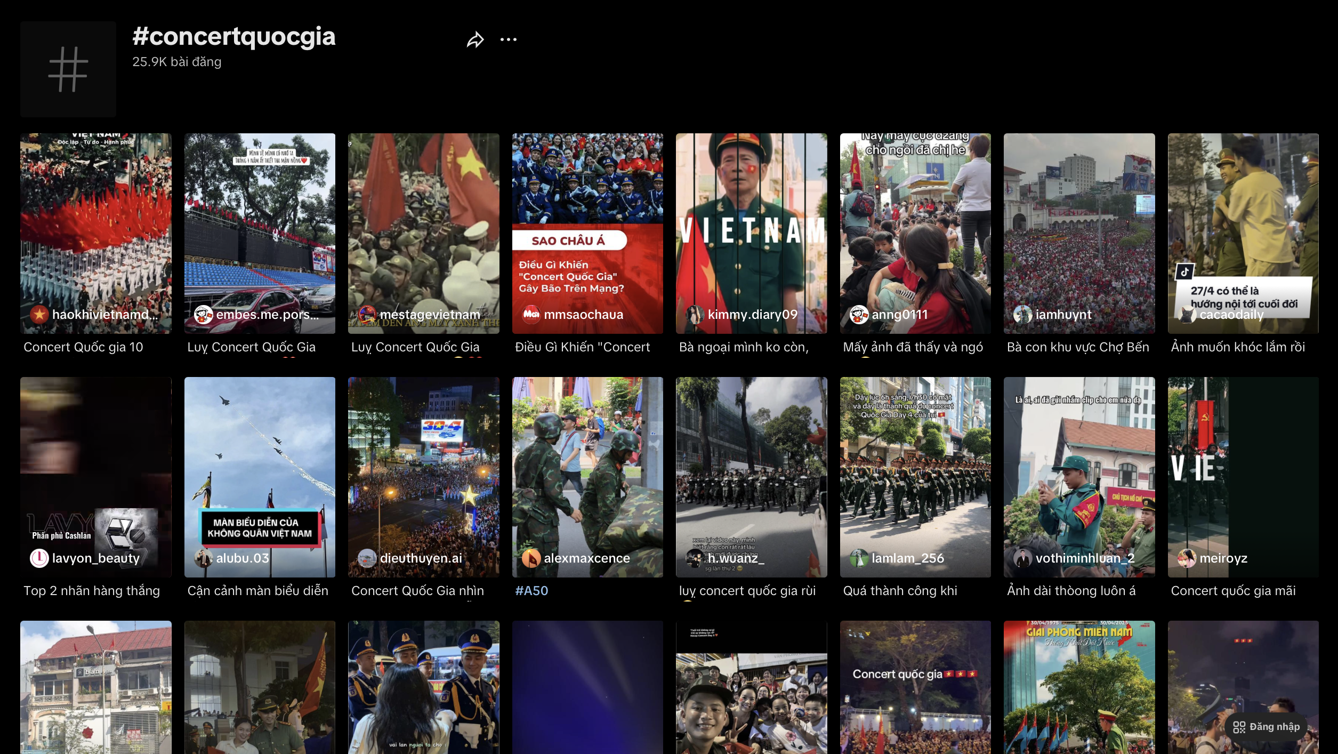
Task: Open the selfie crowd third-row video
Action: 752,687
